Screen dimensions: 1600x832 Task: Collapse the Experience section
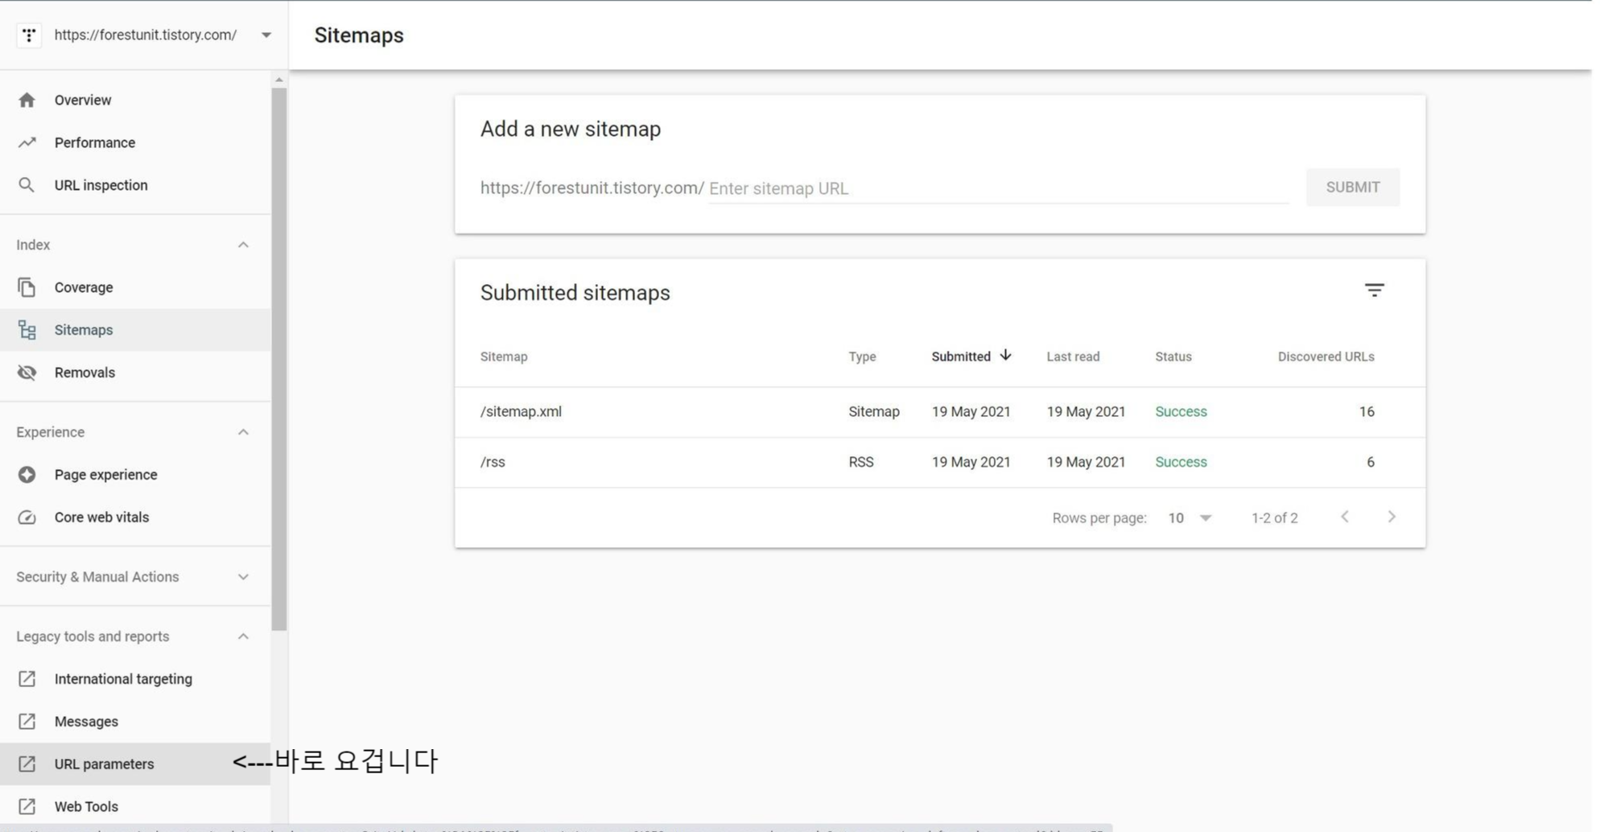(x=243, y=432)
